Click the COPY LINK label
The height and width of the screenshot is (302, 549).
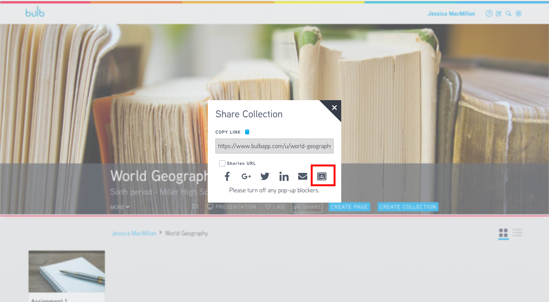(x=228, y=132)
